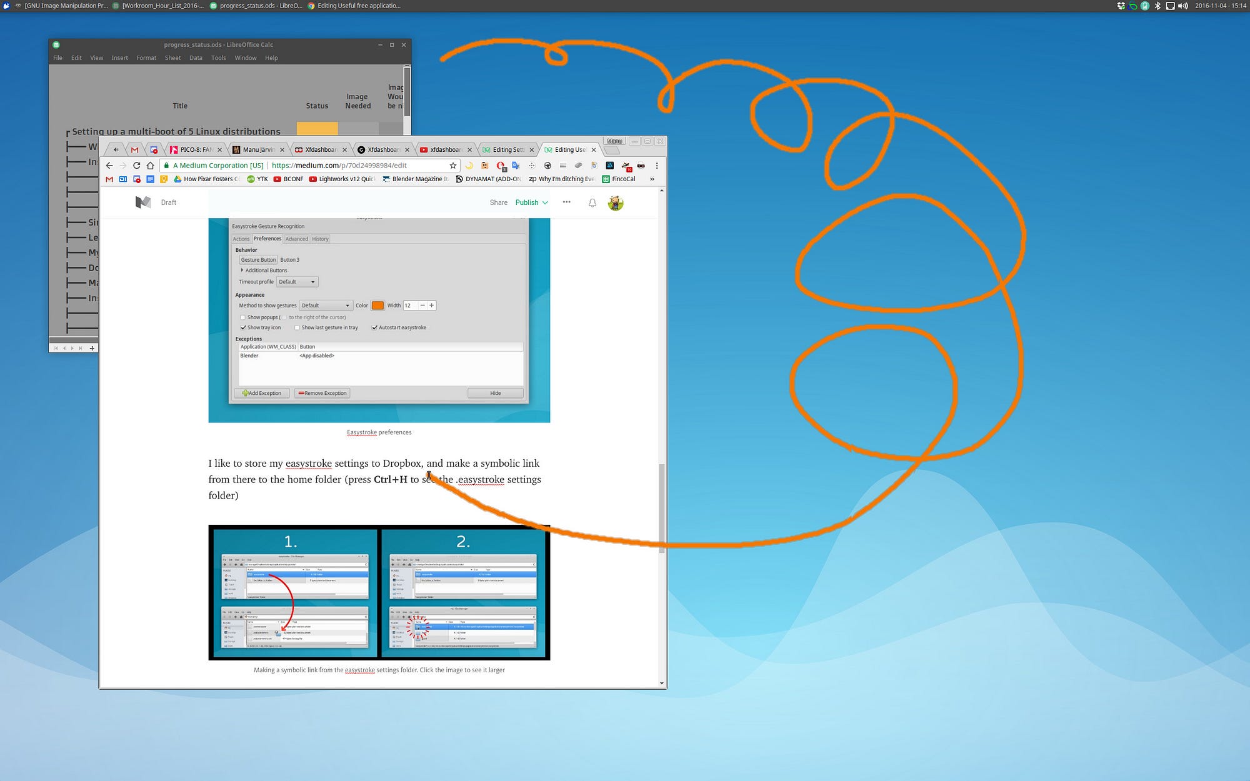The height and width of the screenshot is (781, 1250).
Task: Open Chrome's home page button
Action: pyautogui.click(x=150, y=166)
